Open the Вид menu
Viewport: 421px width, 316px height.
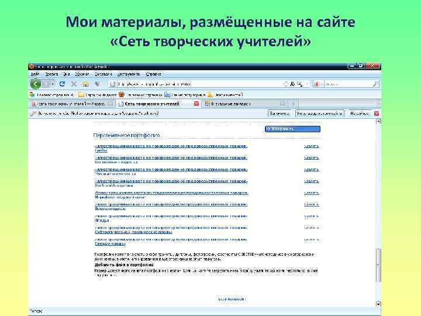(66, 74)
